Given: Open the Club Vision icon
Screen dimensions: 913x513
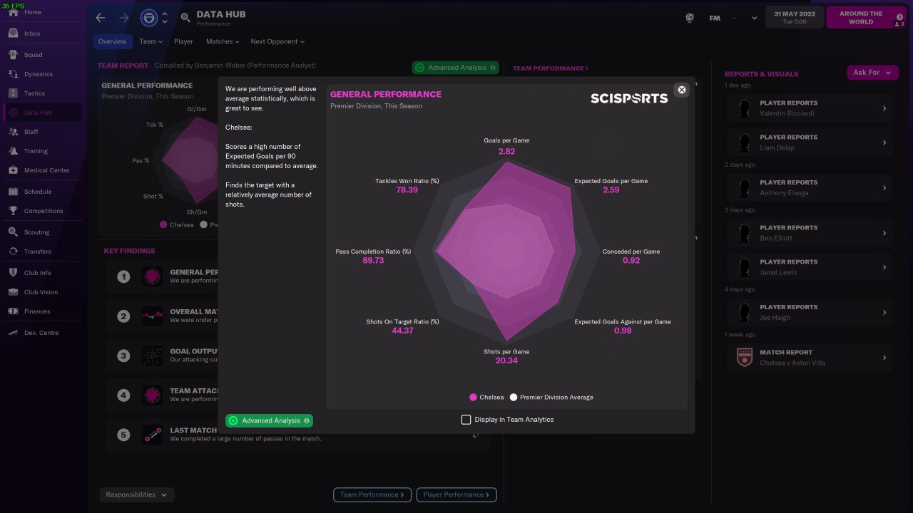Looking at the screenshot, I should pyautogui.click(x=13, y=292).
